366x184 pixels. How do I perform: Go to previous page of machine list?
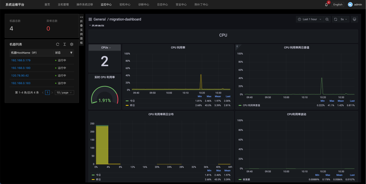coord(43,93)
